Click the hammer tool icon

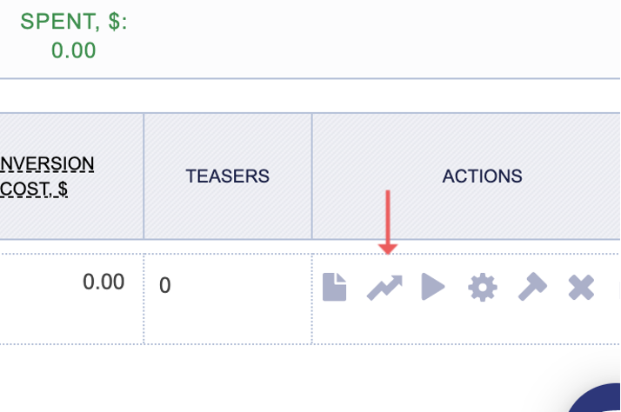[531, 287]
